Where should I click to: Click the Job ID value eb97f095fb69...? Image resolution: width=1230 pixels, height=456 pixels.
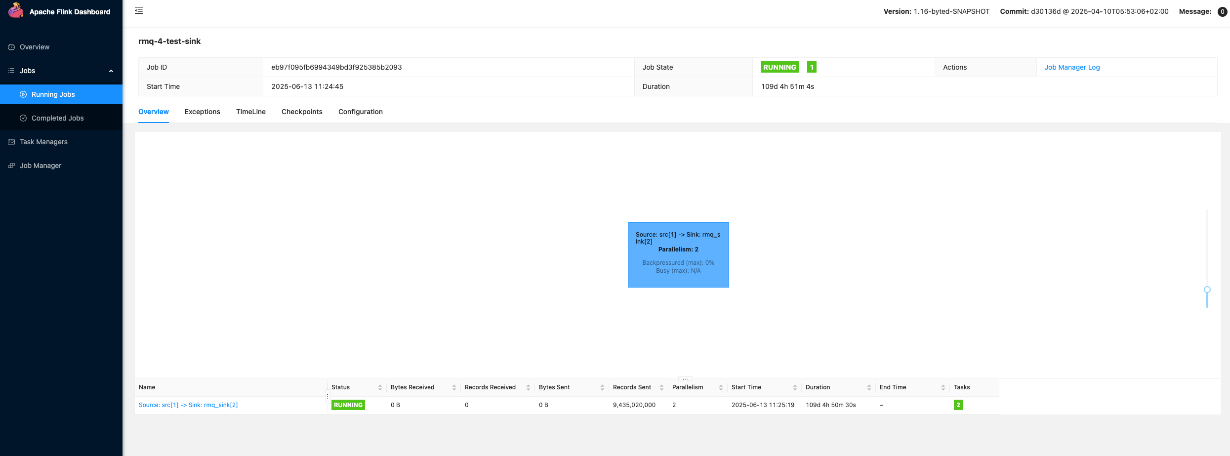click(x=336, y=67)
